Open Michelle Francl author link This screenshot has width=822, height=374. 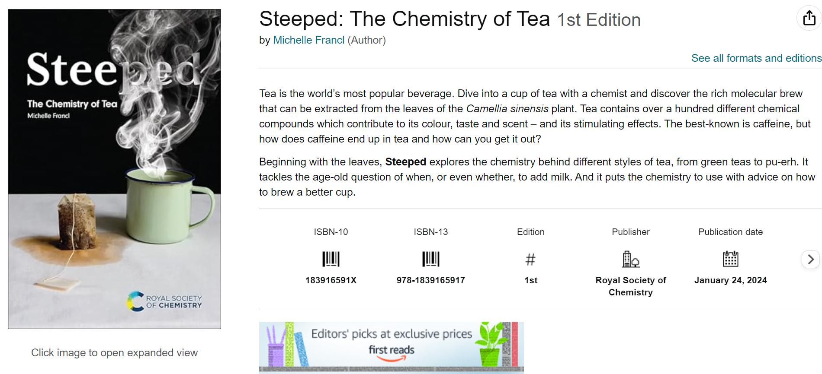[x=308, y=40]
